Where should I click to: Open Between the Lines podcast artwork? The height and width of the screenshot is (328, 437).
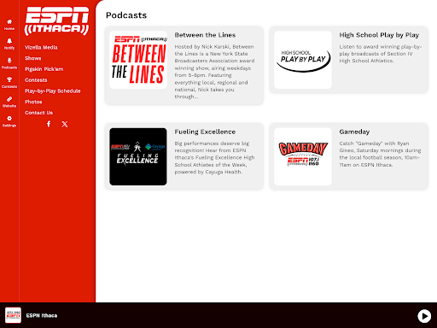click(138, 60)
